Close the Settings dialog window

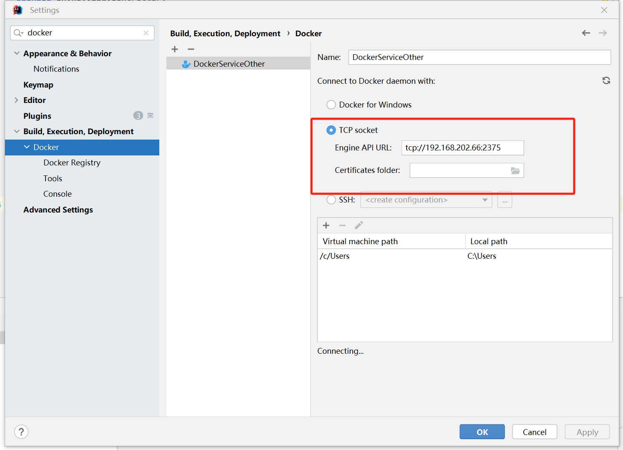pyautogui.click(x=604, y=10)
